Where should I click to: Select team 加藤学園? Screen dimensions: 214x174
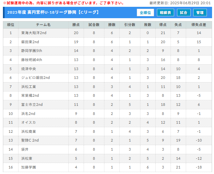coord(29,167)
